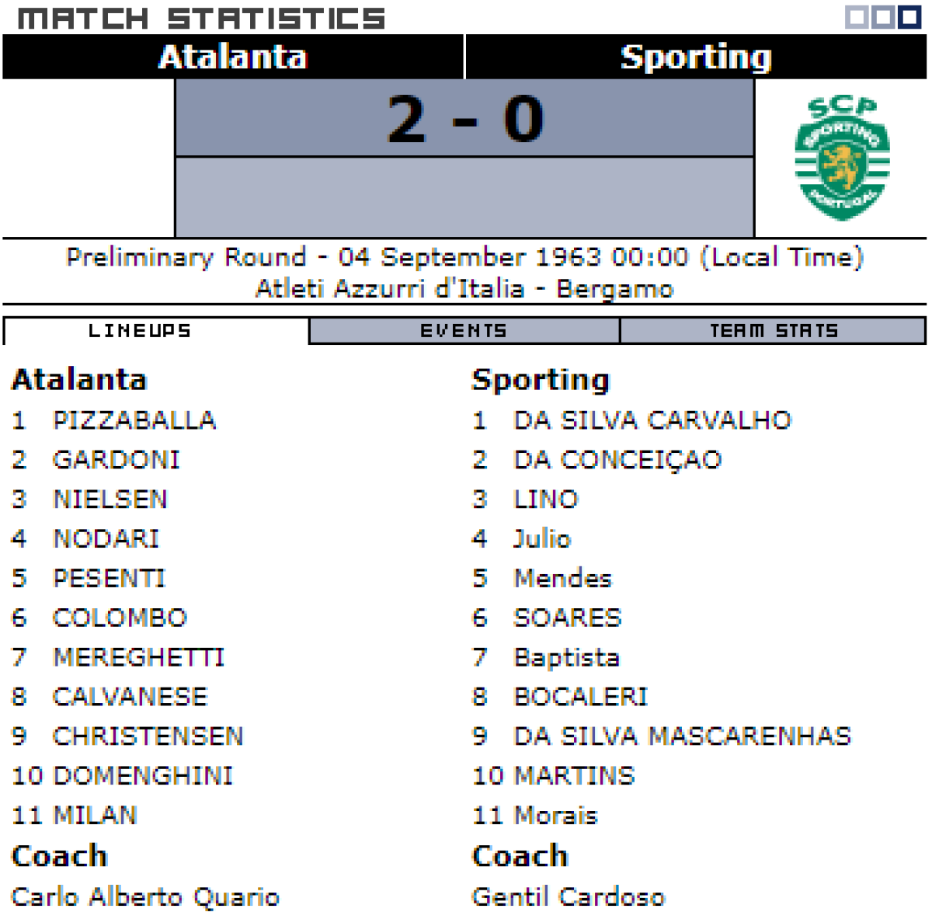Click the dark blue square icon at top right
This screenshot has height=919, width=932.
point(909,17)
